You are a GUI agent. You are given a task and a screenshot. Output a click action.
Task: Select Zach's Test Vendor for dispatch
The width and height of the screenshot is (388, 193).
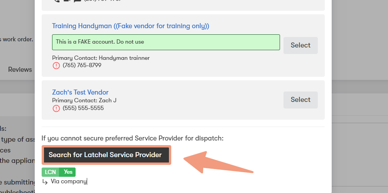click(300, 100)
